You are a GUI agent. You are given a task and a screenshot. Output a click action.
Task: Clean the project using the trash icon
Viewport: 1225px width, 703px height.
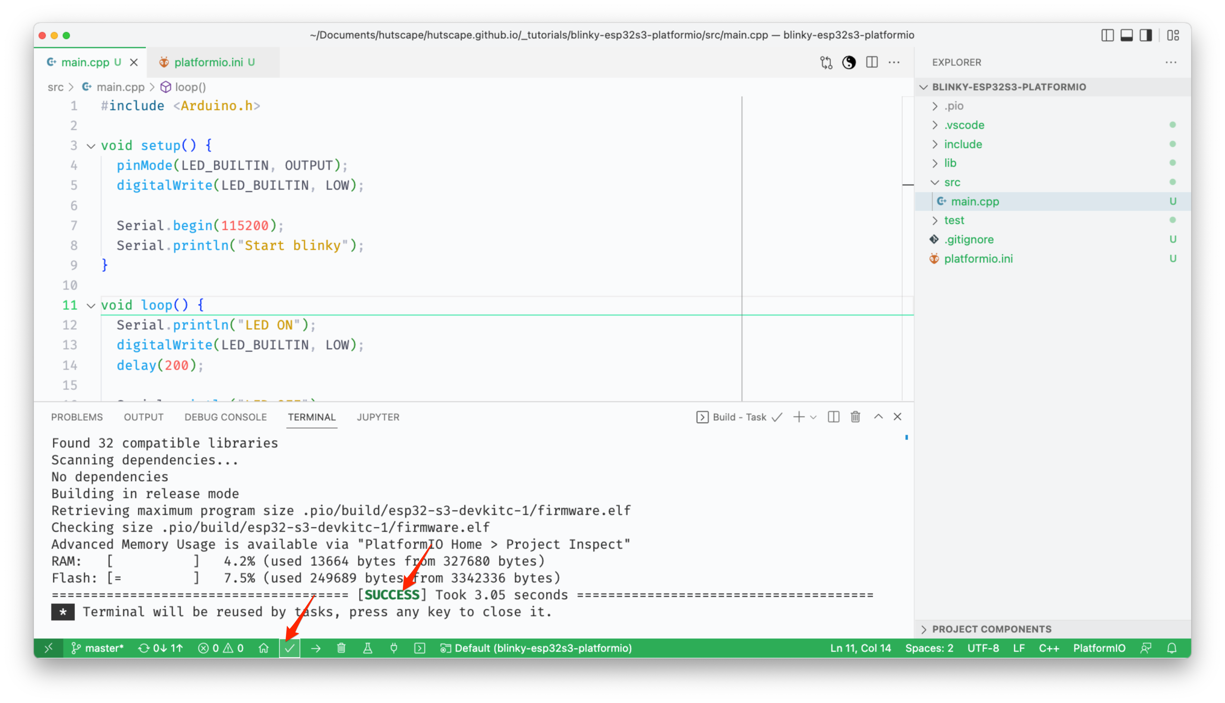(341, 648)
